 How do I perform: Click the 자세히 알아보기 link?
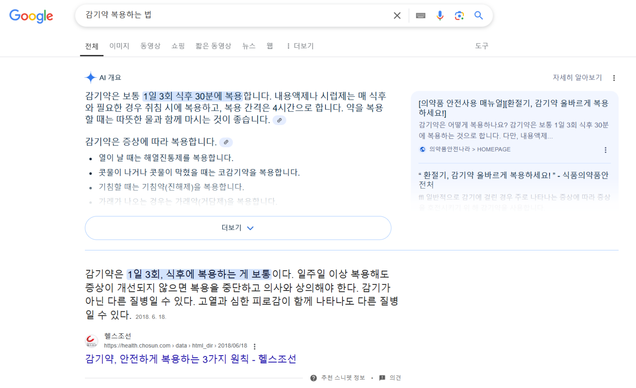pyautogui.click(x=577, y=77)
